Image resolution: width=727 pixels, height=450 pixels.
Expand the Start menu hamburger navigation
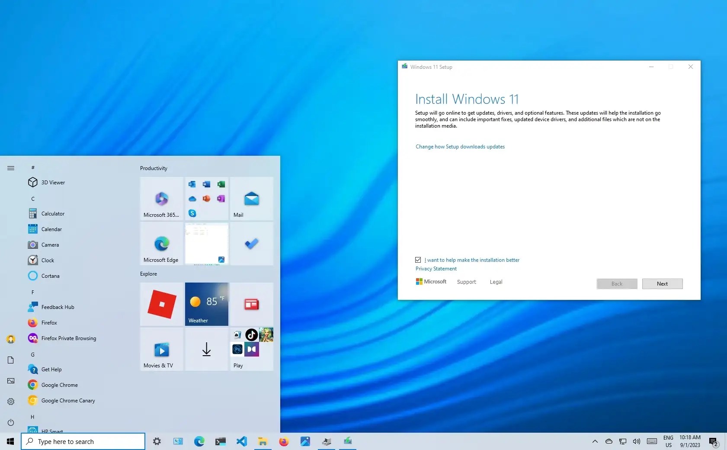click(11, 168)
